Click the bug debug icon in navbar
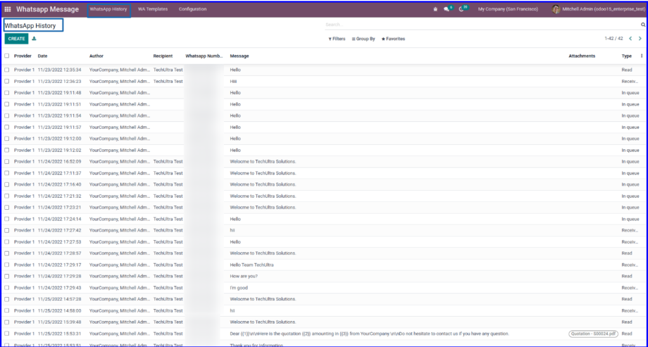Image resolution: width=648 pixels, height=347 pixels. 435,9
